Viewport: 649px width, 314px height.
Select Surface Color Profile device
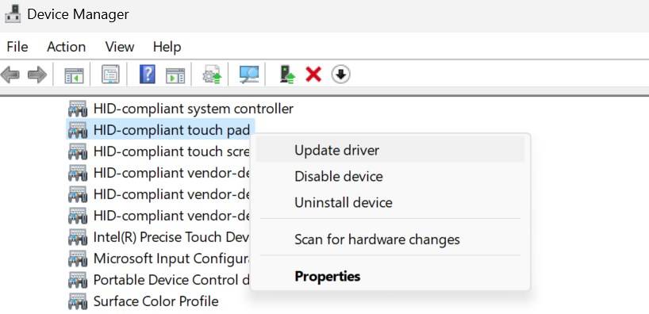tap(156, 301)
